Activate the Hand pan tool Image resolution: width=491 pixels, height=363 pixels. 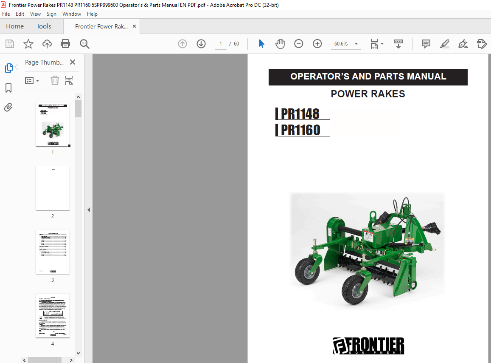click(x=280, y=44)
